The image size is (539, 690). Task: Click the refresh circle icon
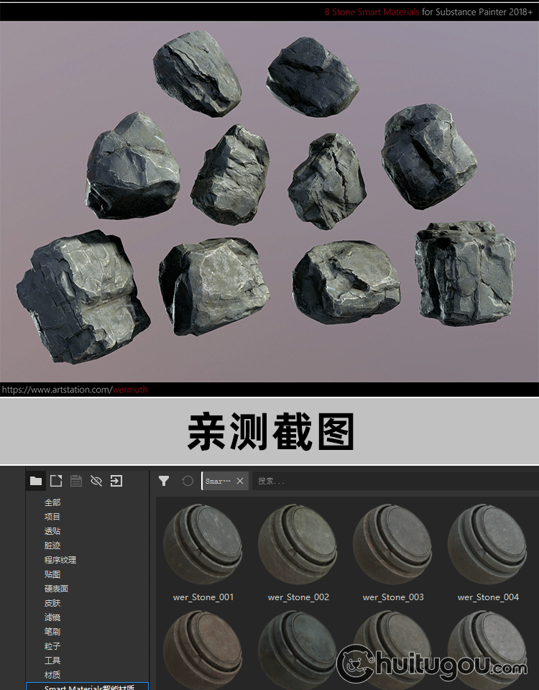click(x=188, y=481)
